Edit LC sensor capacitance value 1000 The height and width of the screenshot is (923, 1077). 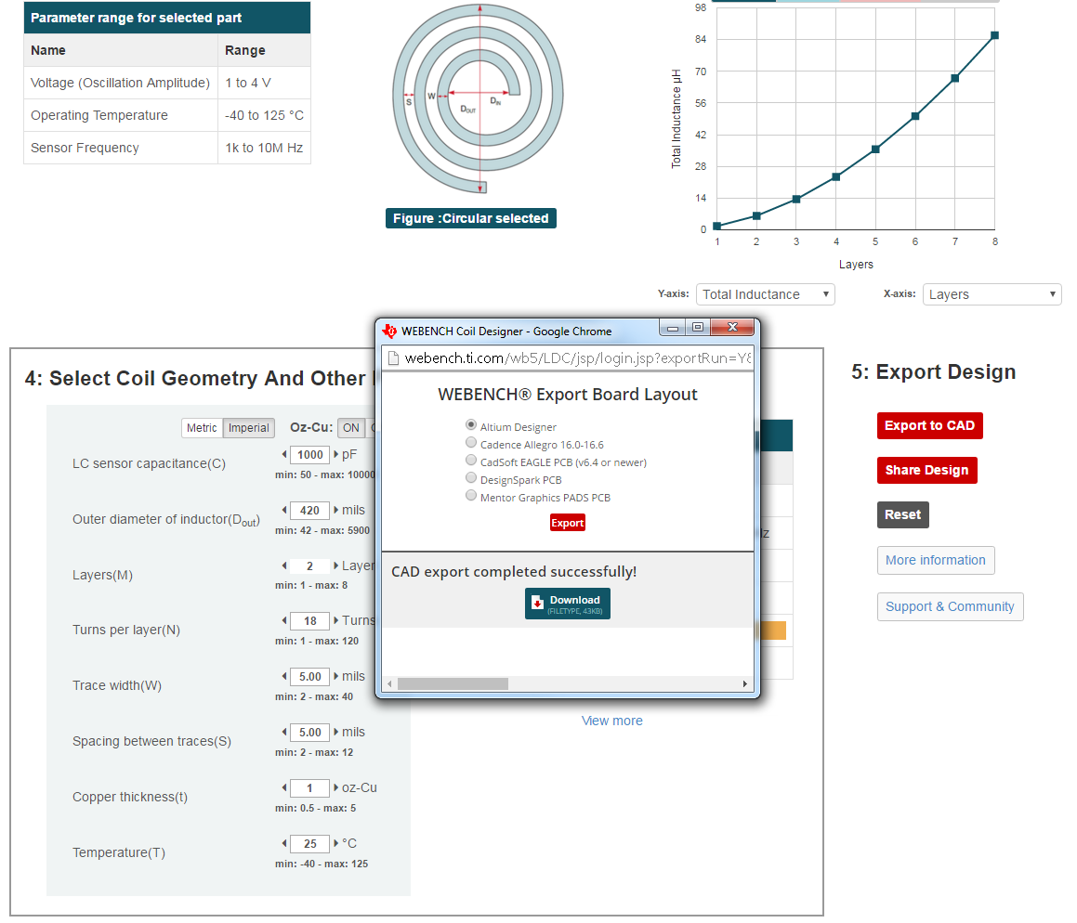point(309,454)
